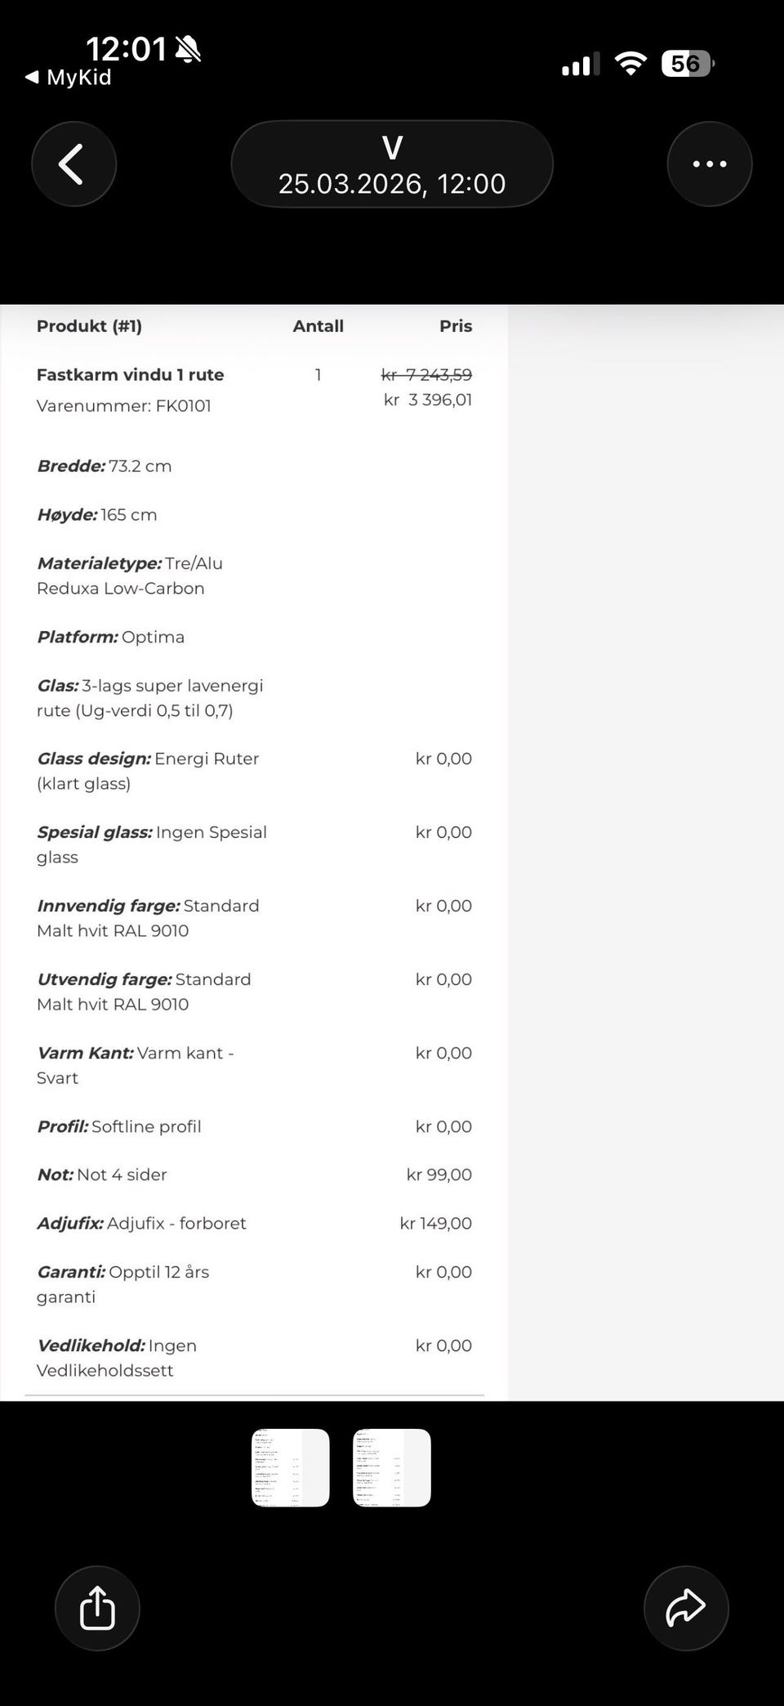Select the first image thumbnail
Screen dimensions: 784x1706
[x=291, y=1467]
